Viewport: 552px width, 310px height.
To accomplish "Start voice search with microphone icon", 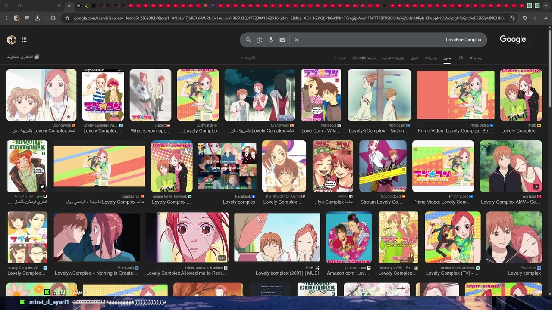I will 271,40.
